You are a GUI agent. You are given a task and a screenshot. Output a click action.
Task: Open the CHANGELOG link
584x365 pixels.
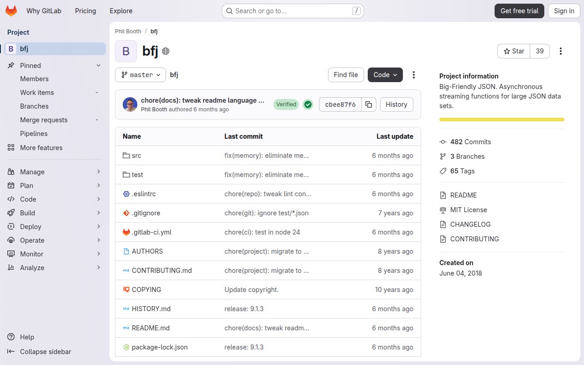[x=470, y=224]
